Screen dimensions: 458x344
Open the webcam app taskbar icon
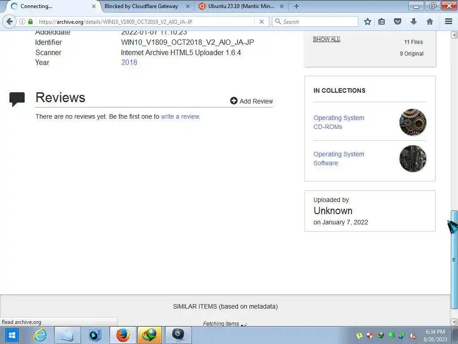(x=178, y=335)
